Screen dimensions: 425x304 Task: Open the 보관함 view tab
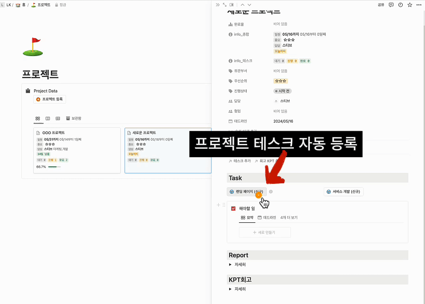point(74,118)
